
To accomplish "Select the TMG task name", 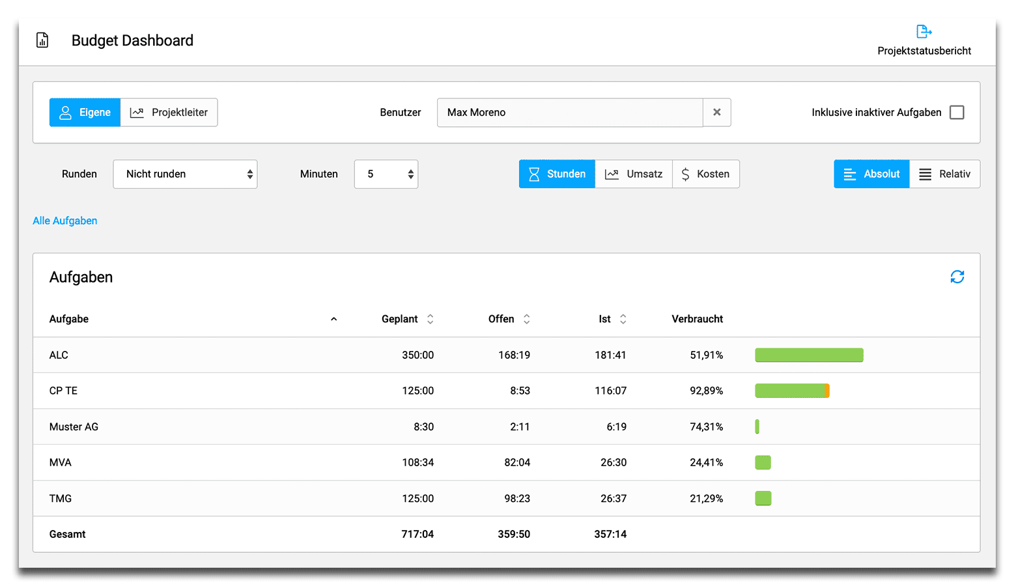I will 61,498.
